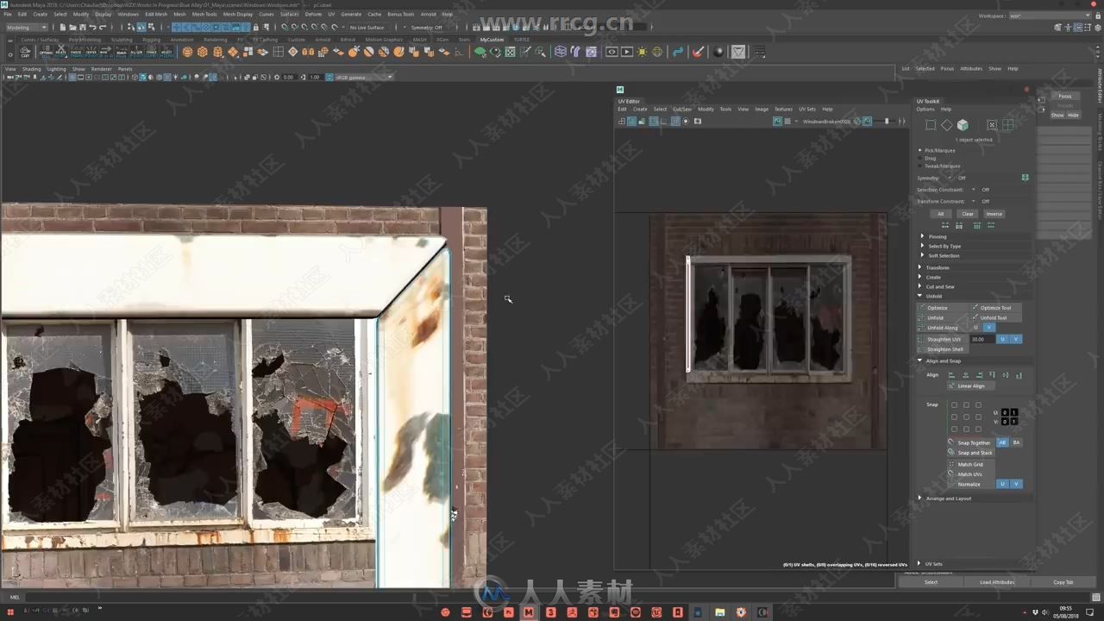The height and width of the screenshot is (621, 1104).
Task: Click the Clear selection button
Action: [x=968, y=214]
